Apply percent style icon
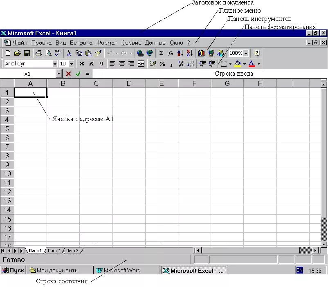 [162, 64]
